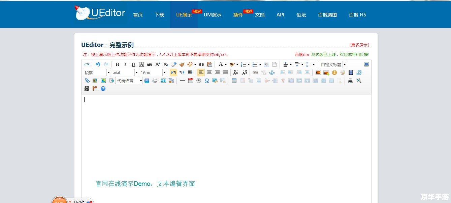Click the convert to uppercase icon

coord(236,72)
